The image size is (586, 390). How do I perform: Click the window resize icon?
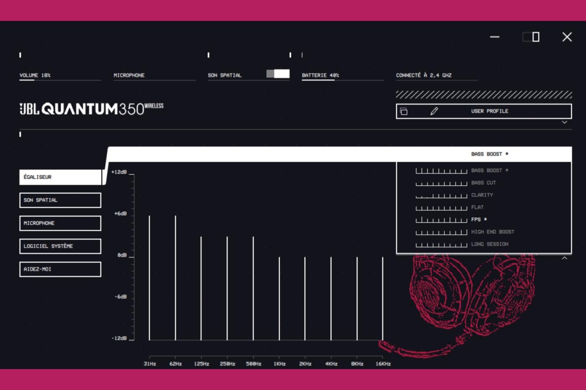coord(531,37)
